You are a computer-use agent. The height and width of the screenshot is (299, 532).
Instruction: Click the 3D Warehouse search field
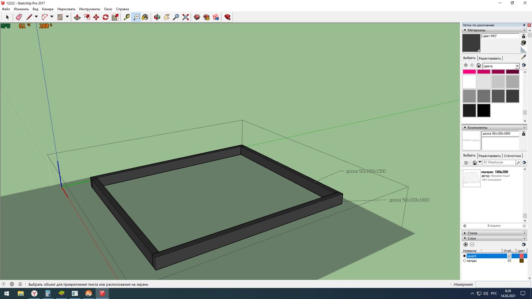tap(498, 163)
